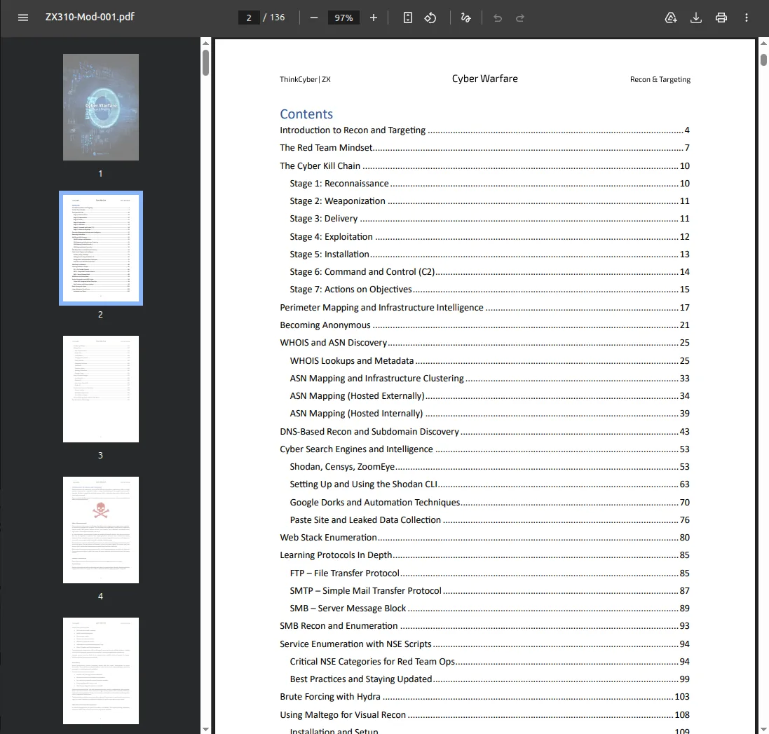This screenshot has width=769, height=734.
Task: Go to Best Practices and Staying Updated
Action: [489, 679]
